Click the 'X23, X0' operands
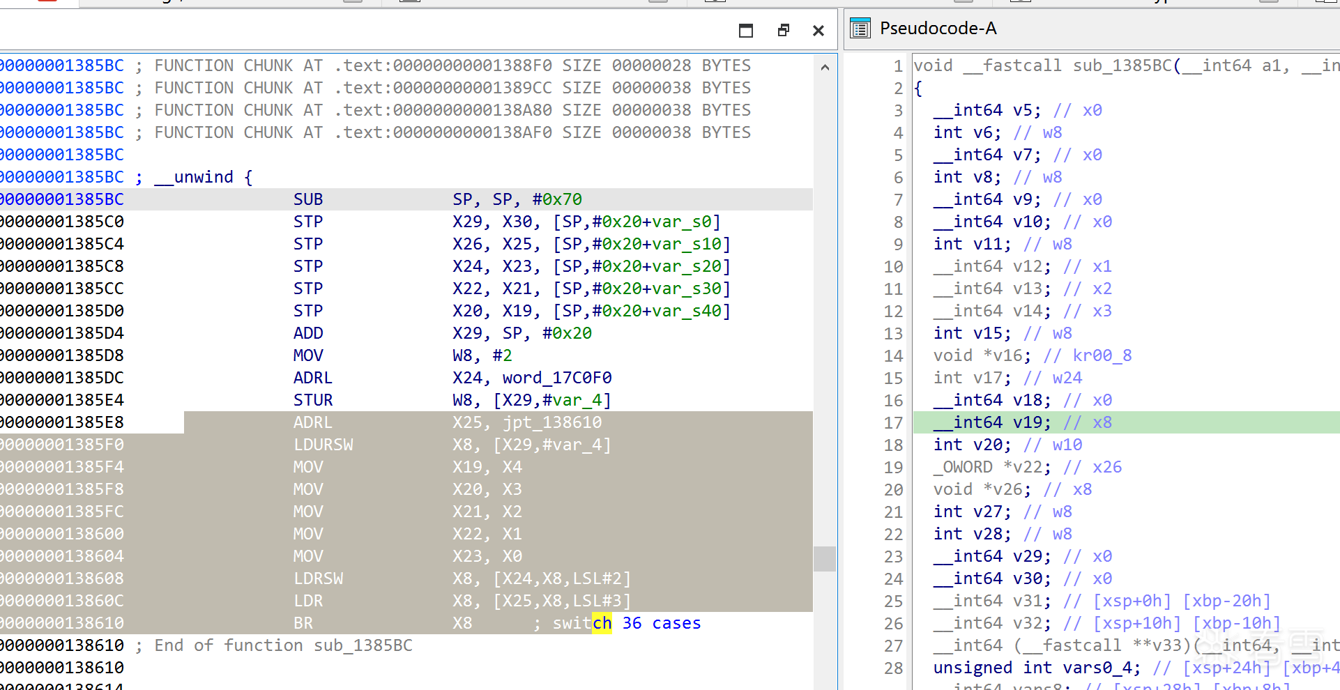The width and height of the screenshot is (1340, 690). 487,556
